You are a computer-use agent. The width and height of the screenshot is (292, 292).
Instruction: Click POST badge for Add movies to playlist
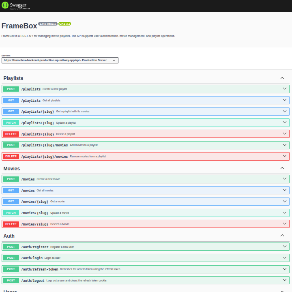[x=11, y=145]
